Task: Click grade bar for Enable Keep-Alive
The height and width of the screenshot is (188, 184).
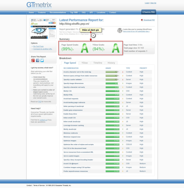Action: tap(112, 114)
